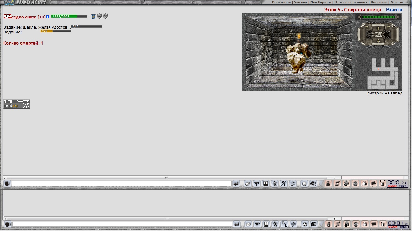Click the EXIT door icon in the lower toolbar
Viewport: 412px width, 231px height.
383,224
